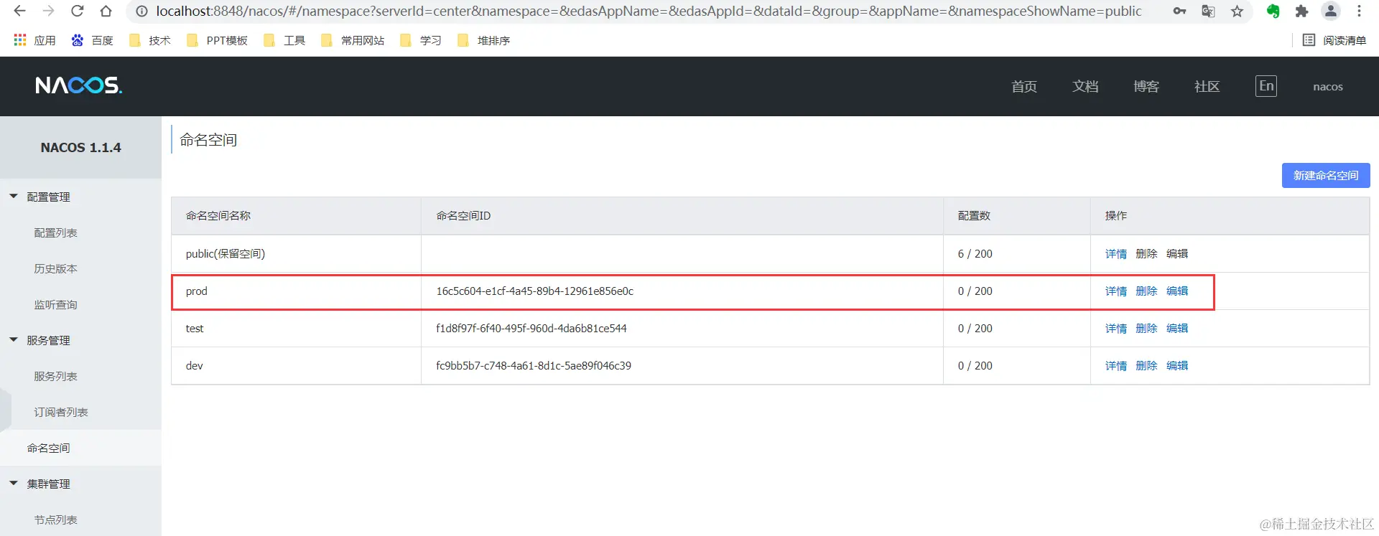1379x536 pixels.
Task: Open the browser three-dot menu
Action: (x=1359, y=11)
